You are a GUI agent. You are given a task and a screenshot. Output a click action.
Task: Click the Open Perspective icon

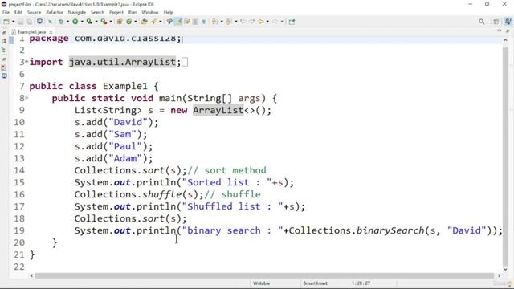[496, 22]
